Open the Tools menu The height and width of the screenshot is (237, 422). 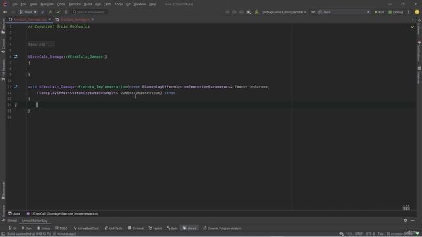119,4
